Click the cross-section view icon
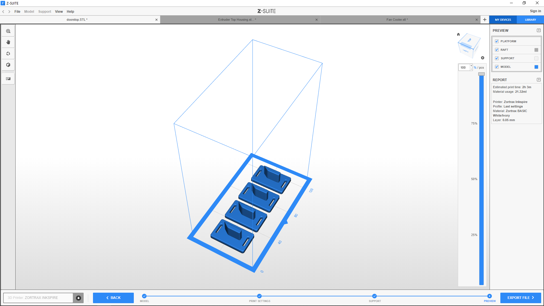The width and height of the screenshot is (544, 306). [x=8, y=79]
